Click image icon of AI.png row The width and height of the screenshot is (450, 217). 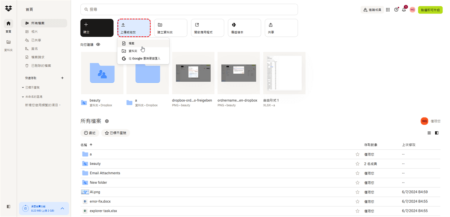85,192
